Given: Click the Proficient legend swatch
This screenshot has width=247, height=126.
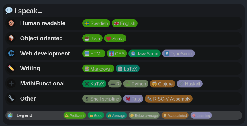Looking at the screenshot, I should pos(75,115).
